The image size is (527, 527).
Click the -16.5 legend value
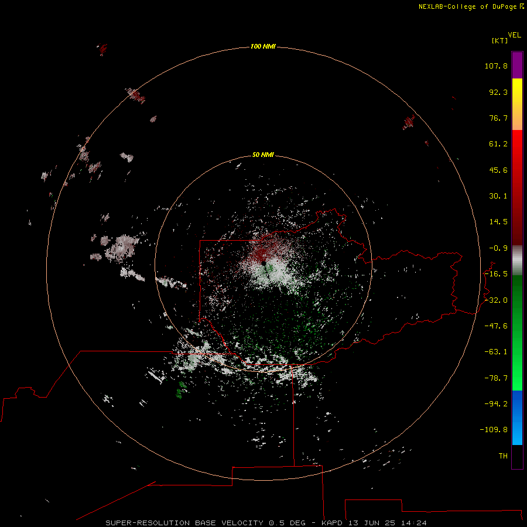point(496,274)
